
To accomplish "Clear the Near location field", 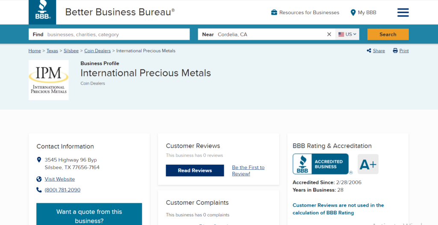I will tap(329, 34).
